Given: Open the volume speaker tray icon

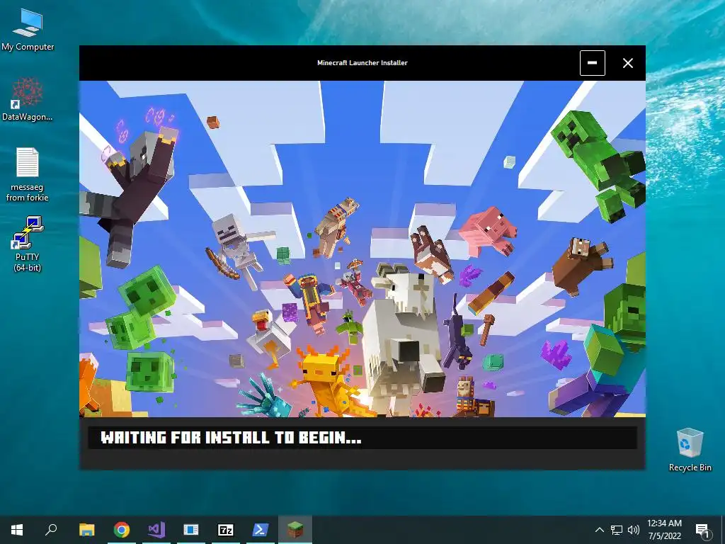Looking at the screenshot, I should click(x=634, y=530).
